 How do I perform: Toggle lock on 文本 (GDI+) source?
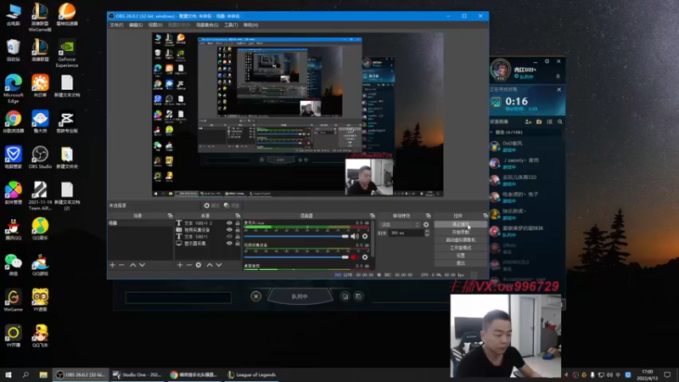238,237
